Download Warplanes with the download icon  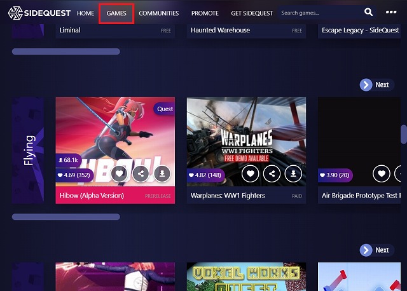click(293, 173)
